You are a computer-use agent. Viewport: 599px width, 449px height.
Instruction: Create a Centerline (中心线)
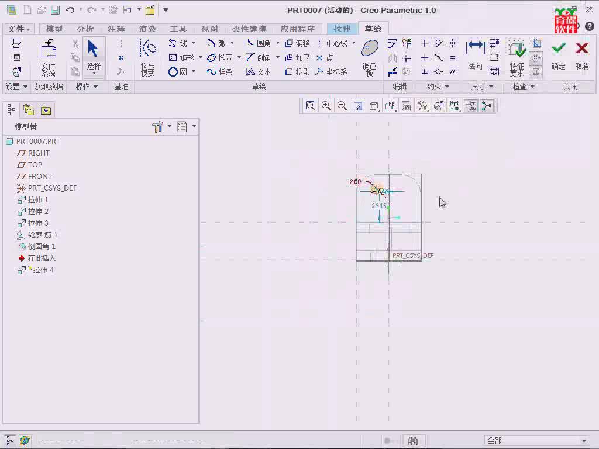[x=332, y=43]
